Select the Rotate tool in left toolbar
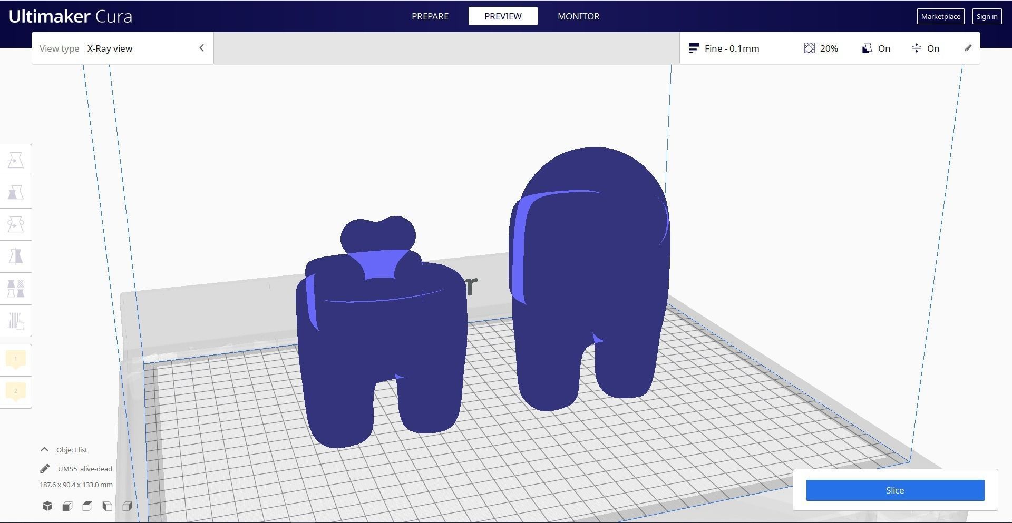This screenshot has height=523, width=1012. [x=16, y=224]
